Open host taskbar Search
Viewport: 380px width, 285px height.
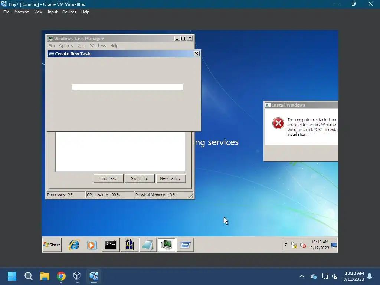(29, 276)
